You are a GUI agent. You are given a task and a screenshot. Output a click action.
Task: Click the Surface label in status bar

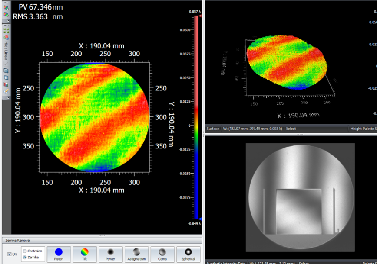tap(213, 129)
